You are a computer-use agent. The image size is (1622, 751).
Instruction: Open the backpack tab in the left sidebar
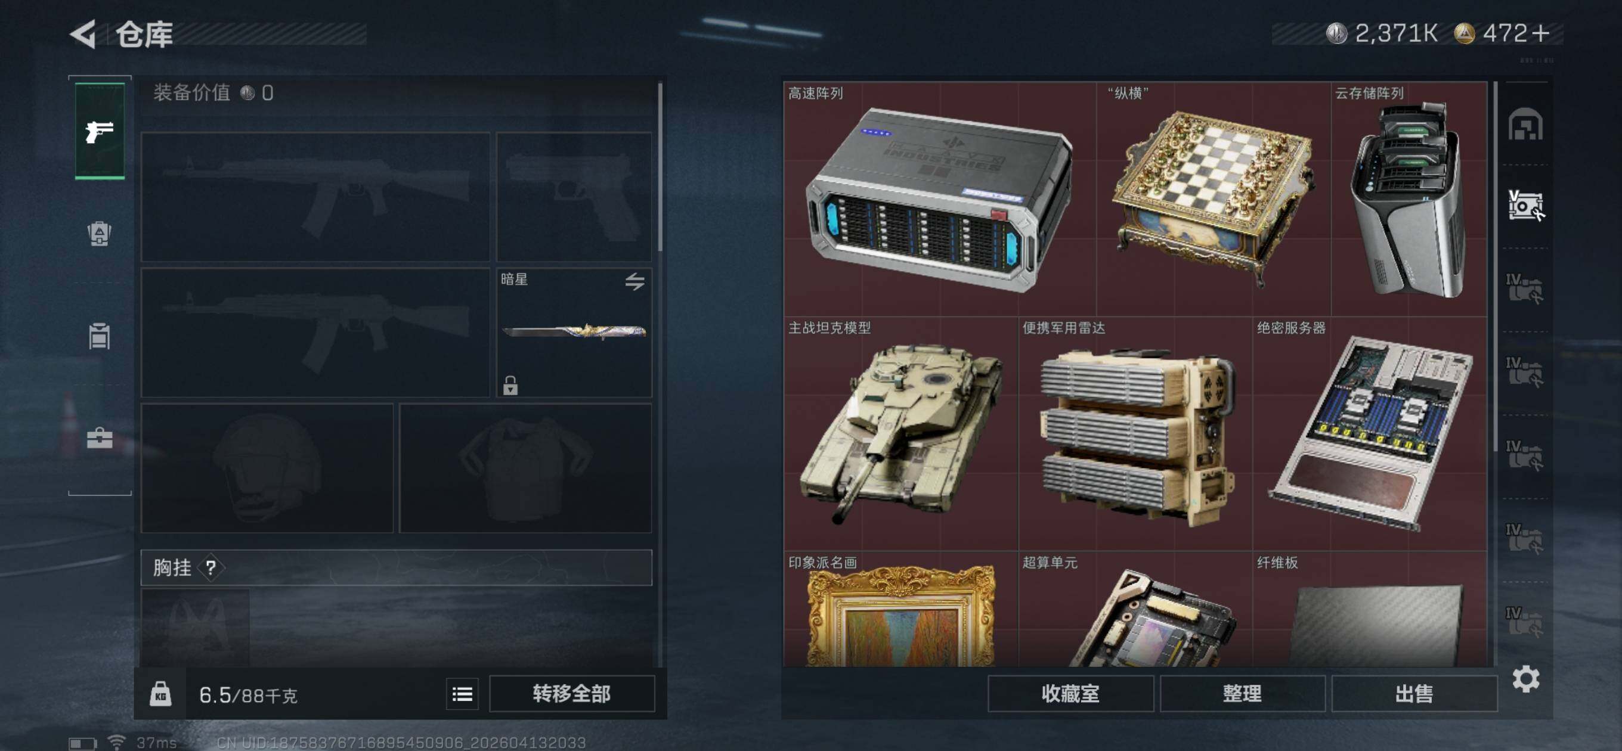[x=100, y=234]
